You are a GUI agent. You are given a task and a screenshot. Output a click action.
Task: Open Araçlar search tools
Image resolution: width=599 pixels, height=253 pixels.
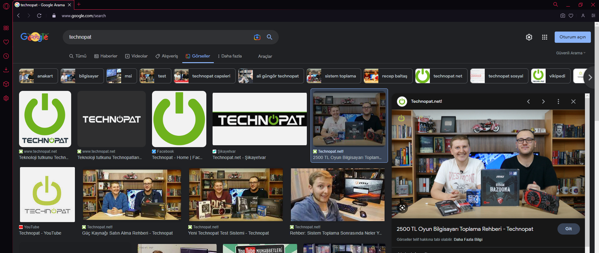pyautogui.click(x=265, y=57)
